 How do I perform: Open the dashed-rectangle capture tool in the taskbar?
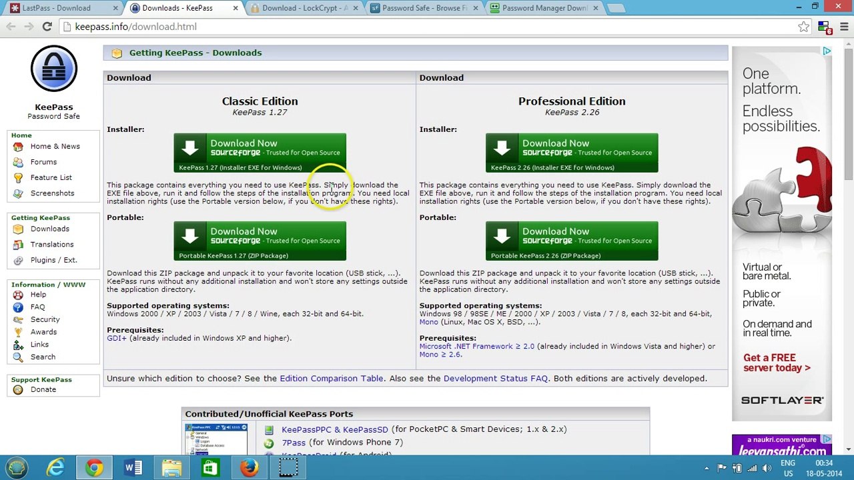click(x=288, y=467)
